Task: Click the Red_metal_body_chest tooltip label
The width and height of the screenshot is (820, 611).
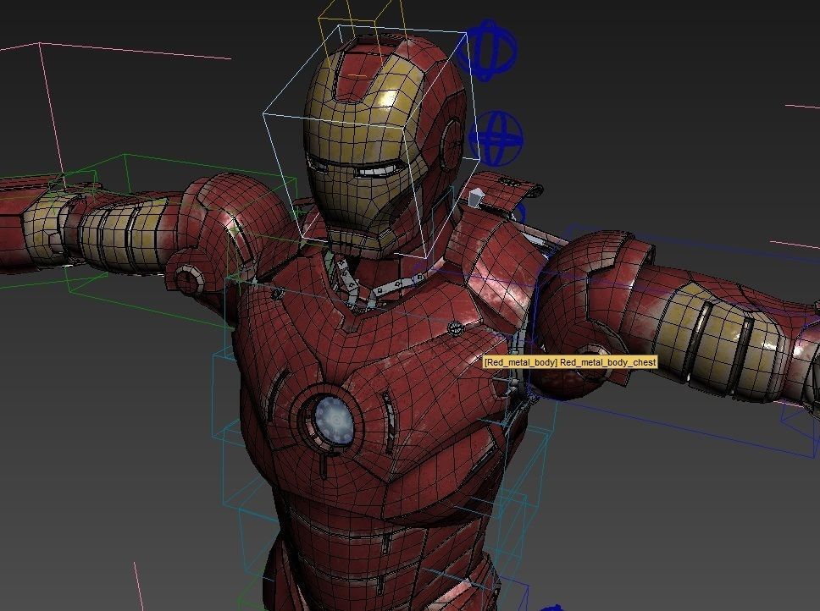Action: (x=570, y=362)
